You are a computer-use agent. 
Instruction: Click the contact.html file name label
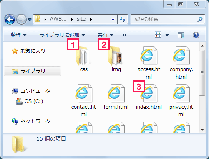point(84,110)
